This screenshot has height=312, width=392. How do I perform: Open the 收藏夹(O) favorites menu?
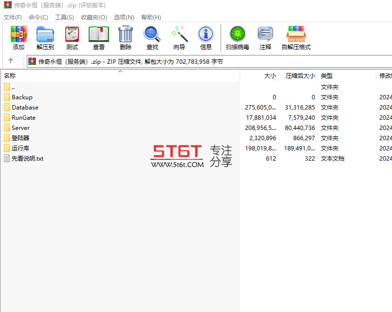click(94, 17)
